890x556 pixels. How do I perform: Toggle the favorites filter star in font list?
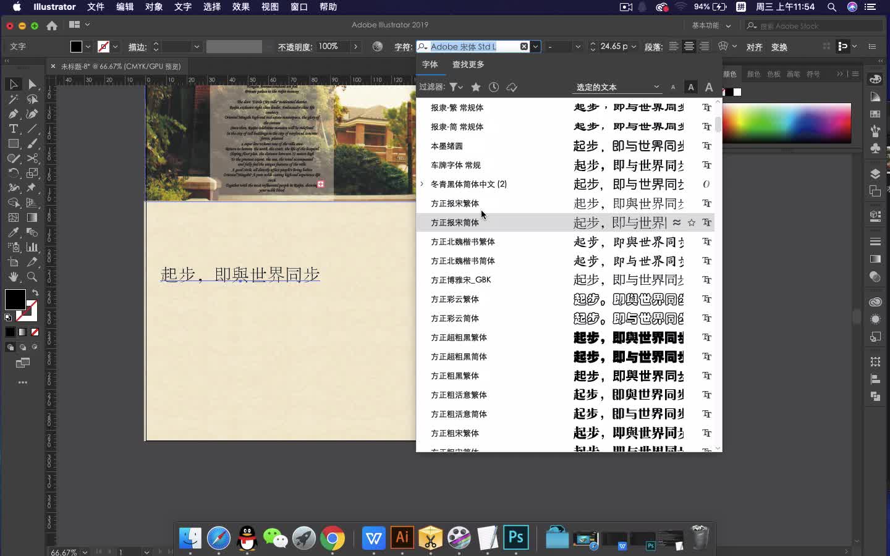click(476, 87)
